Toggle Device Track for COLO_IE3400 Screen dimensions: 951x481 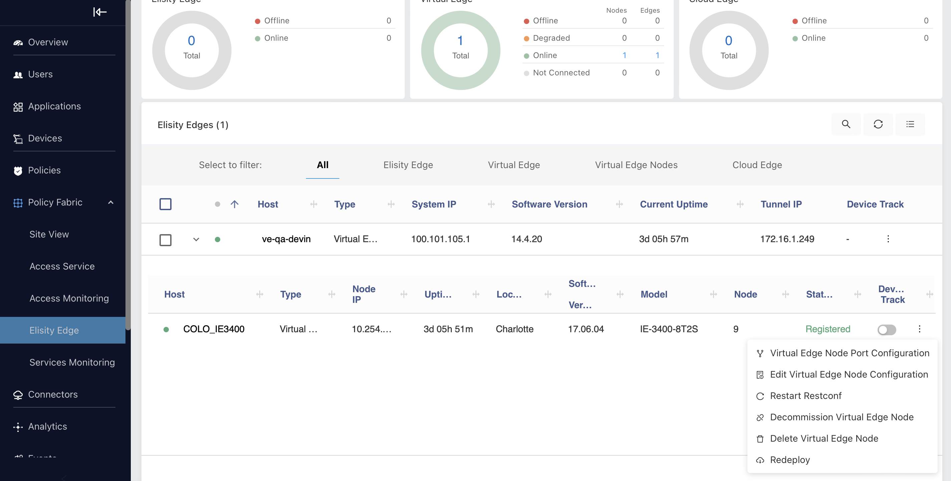tap(887, 330)
